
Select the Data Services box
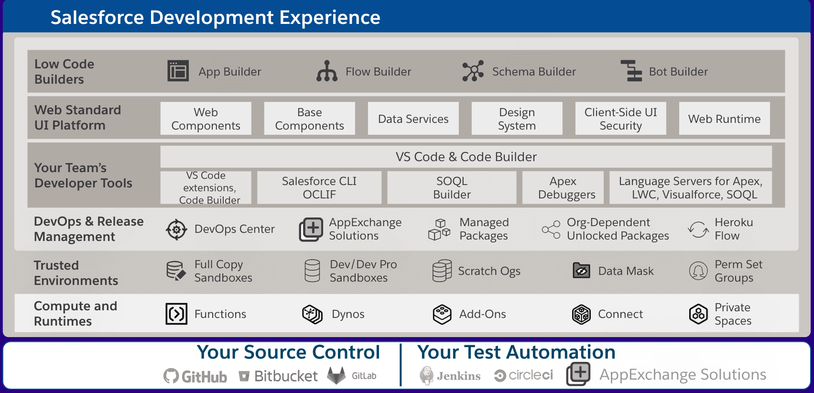pos(413,119)
